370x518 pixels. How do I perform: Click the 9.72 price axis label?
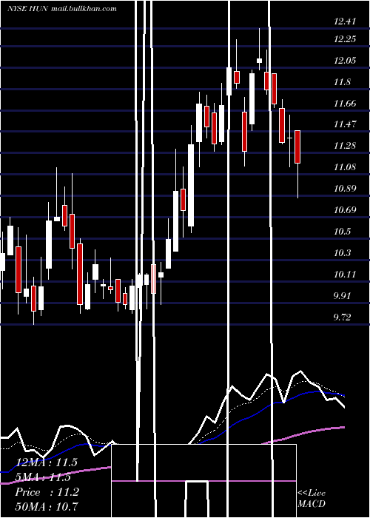(342, 317)
